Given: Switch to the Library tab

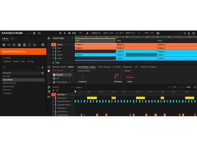Looking at the screenshot, I should 5,38.
